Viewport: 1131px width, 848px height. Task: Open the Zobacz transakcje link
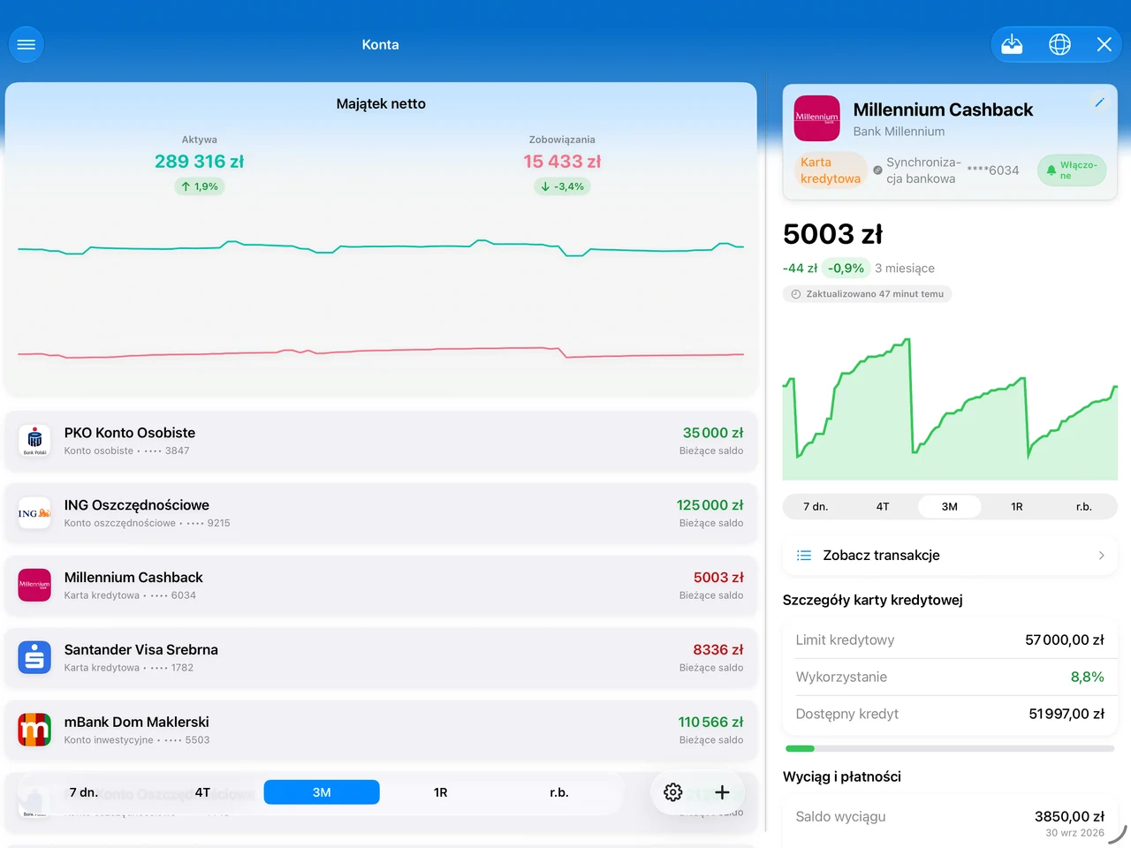(950, 556)
